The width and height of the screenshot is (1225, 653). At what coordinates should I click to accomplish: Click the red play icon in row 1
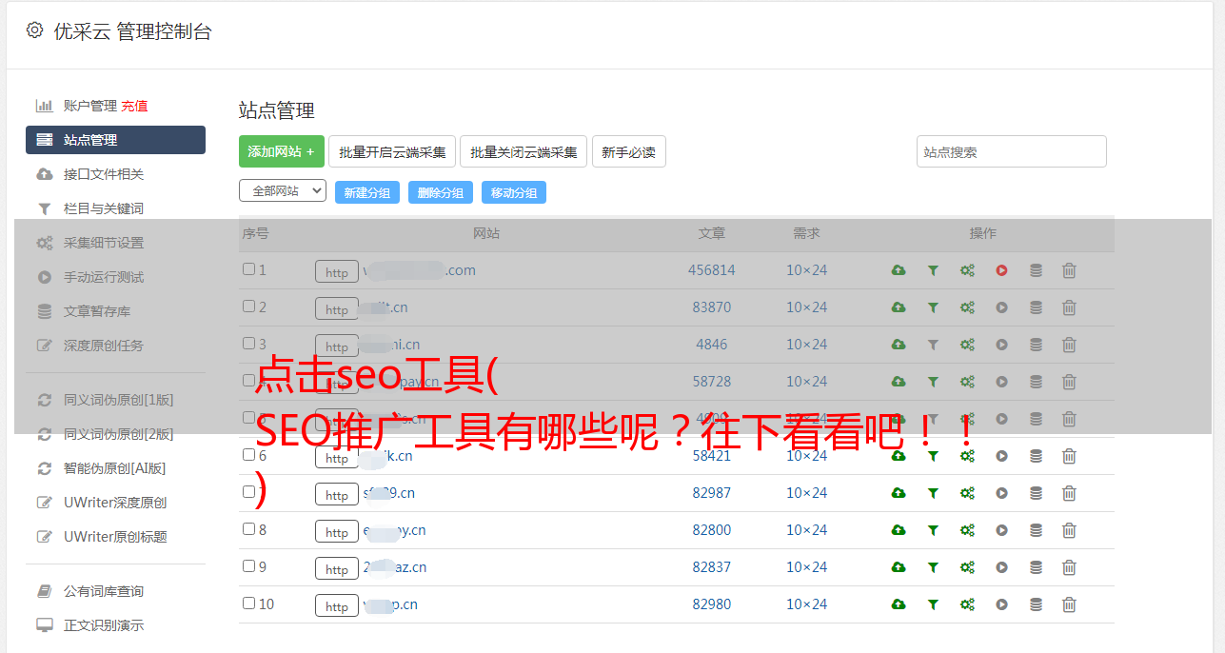[1001, 270]
